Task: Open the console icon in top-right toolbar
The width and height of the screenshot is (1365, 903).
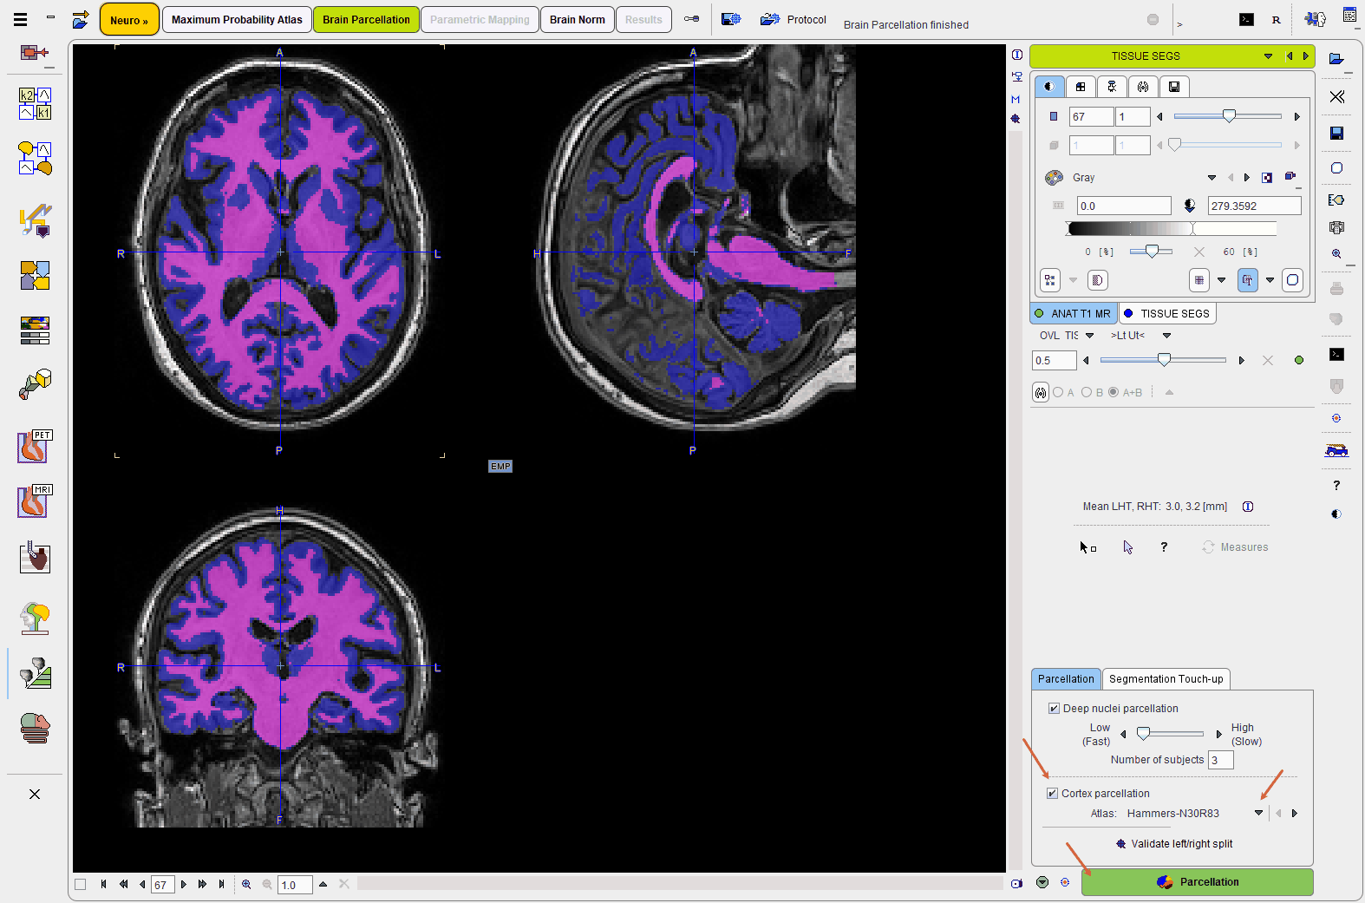Action: [1246, 19]
